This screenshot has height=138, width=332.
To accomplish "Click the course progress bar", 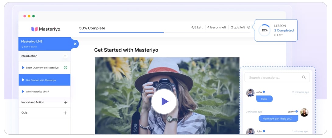I will coord(164,32).
